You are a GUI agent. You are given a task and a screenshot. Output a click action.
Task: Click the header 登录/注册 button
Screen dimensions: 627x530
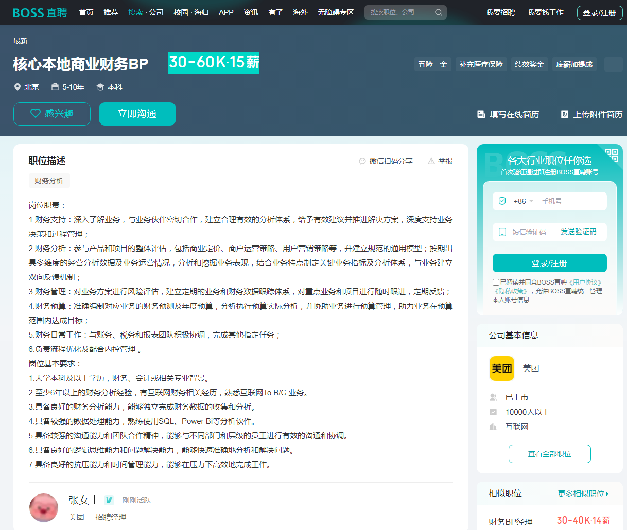[600, 13]
